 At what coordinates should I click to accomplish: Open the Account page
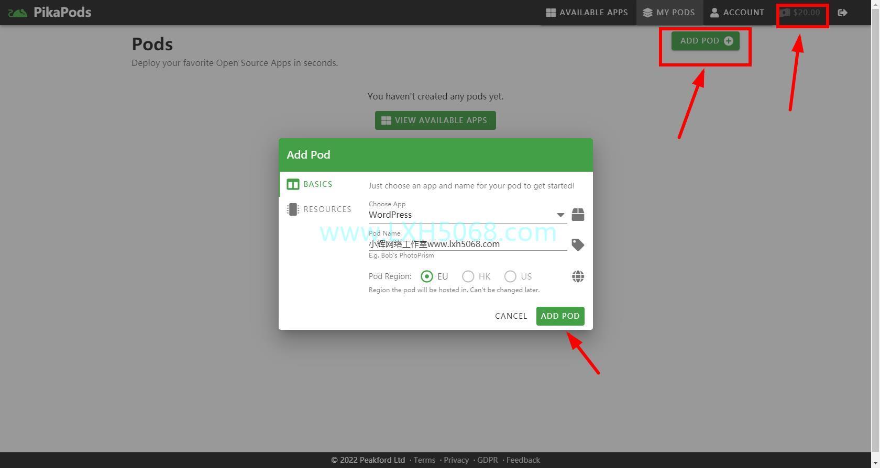point(737,13)
